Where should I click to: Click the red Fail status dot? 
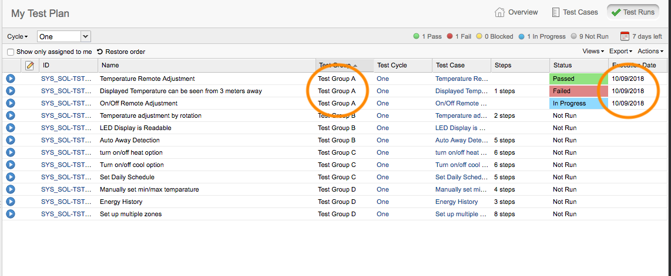(449, 36)
